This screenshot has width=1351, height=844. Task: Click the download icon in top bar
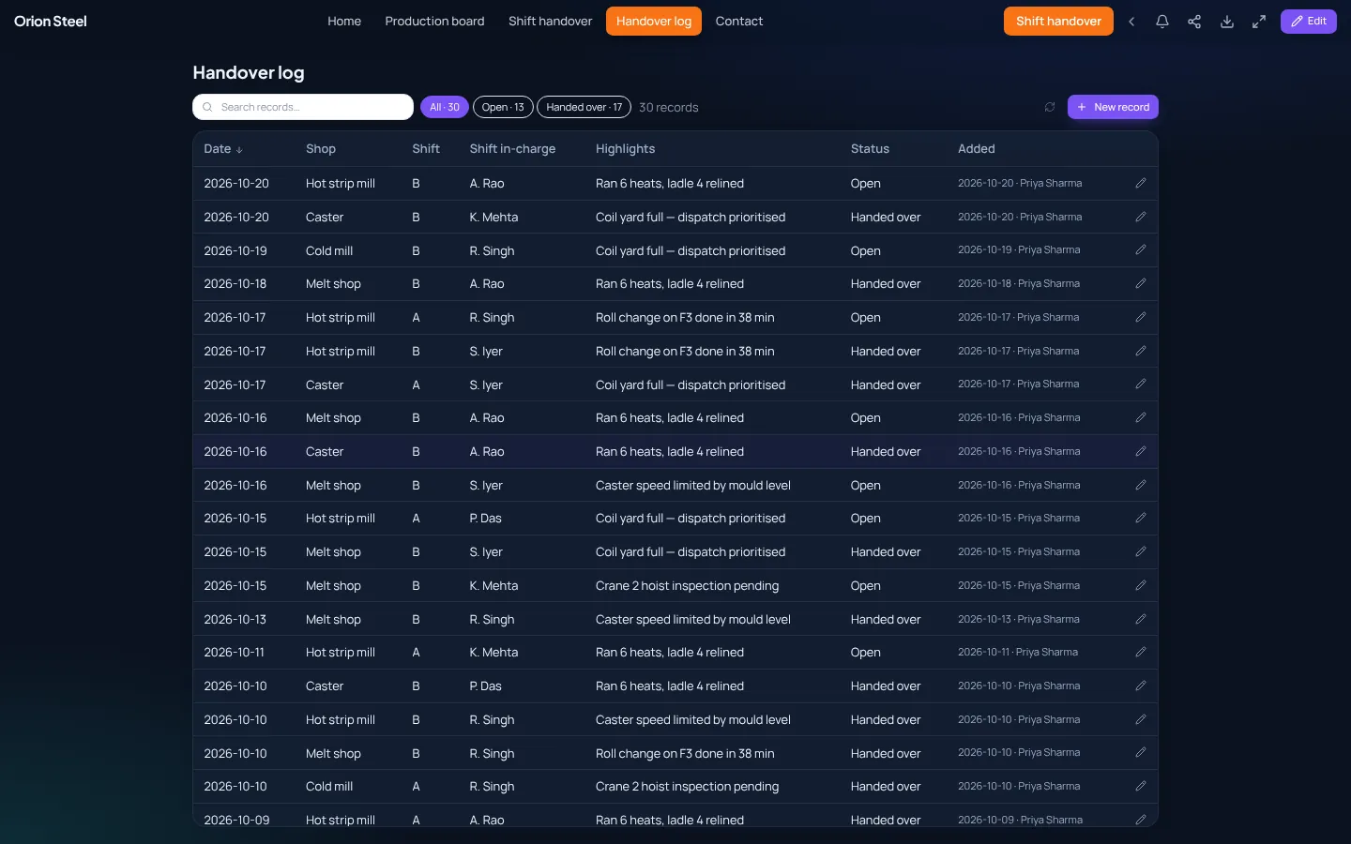point(1227,22)
